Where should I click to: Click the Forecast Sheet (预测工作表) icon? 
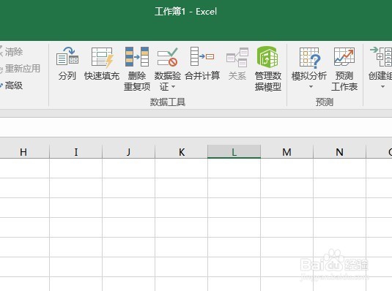[x=344, y=57]
